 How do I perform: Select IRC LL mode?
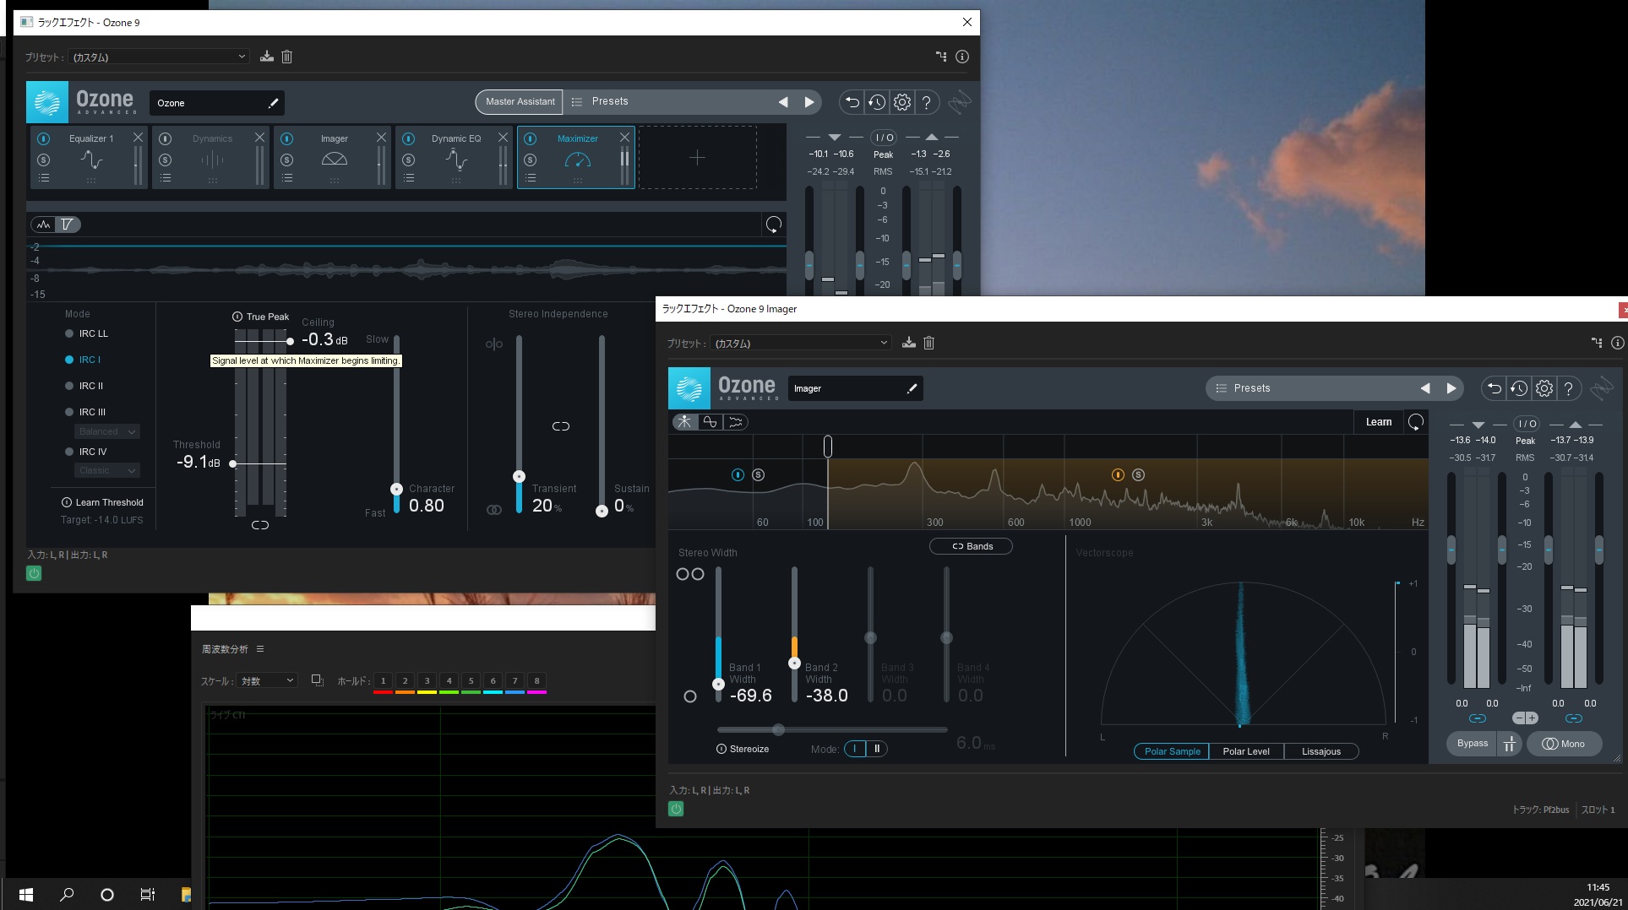point(87,333)
